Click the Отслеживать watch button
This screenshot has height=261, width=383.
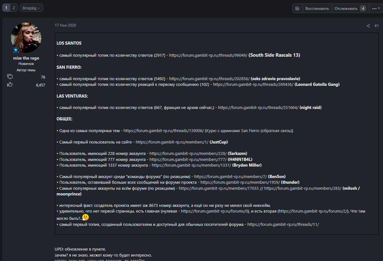[346, 9]
